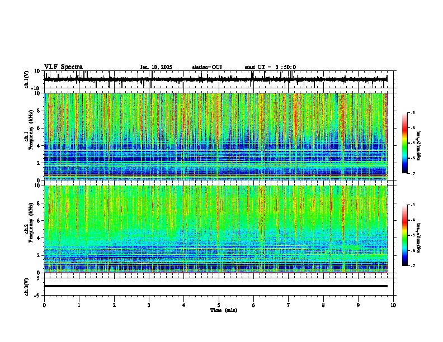Click time axis tick label "6"
443x342 pixels.
tap(253, 305)
